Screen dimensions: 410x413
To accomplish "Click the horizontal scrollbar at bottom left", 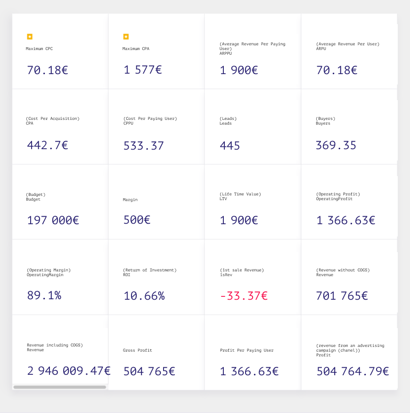I will click(60, 387).
